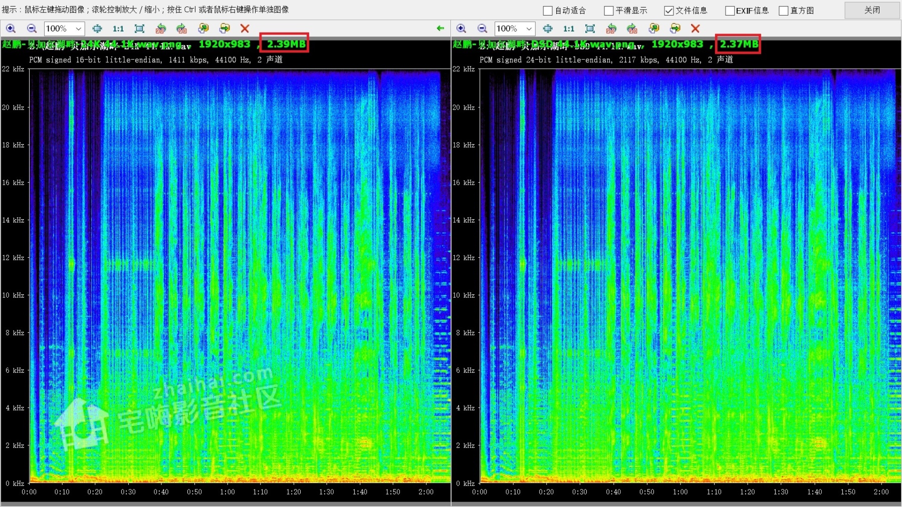Click the left pane copy-to-folder icon
Screen dimensions: 902x507
203,29
